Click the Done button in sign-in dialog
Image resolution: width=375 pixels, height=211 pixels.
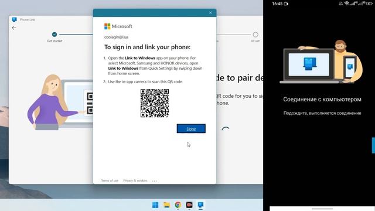tap(191, 128)
